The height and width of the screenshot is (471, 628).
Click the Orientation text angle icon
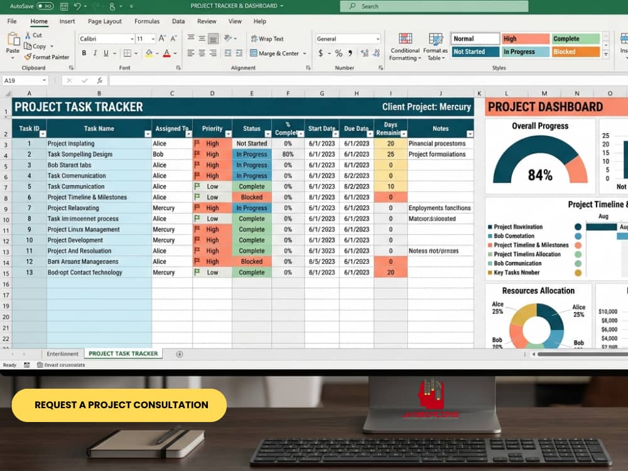tap(228, 38)
